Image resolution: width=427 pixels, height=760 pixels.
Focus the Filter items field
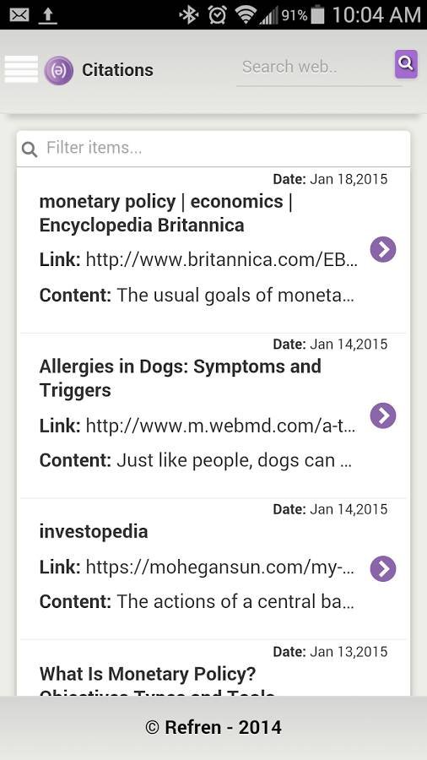(x=213, y=149)
